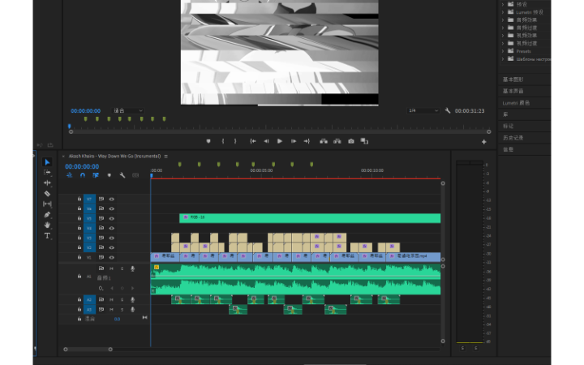Select the Slip tool
The height and width of the screenshot is (365, 584).
[x=47, y=204]
